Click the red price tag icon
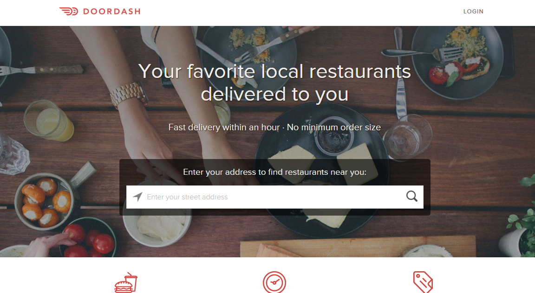Screen dimensions: 535x293 tap(423, 282)
